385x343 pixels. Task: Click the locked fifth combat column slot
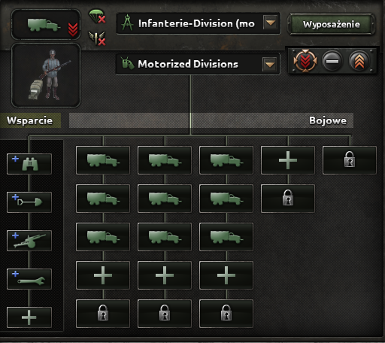[x=350, y=160]
